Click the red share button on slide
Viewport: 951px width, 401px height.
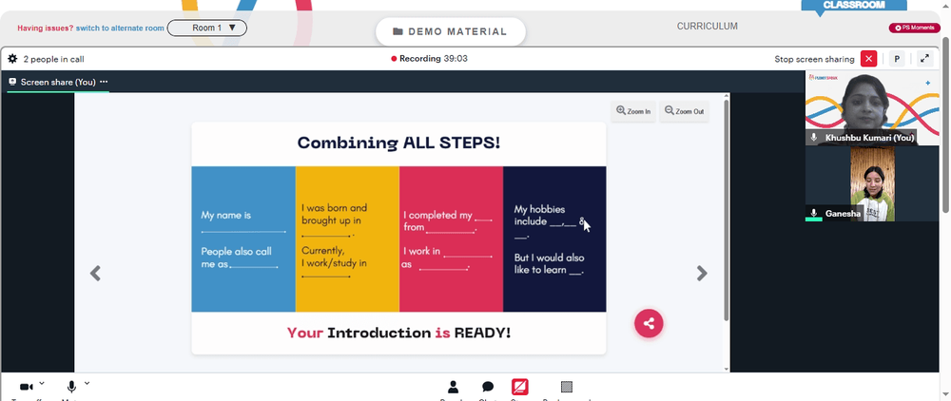coord(649,323)
